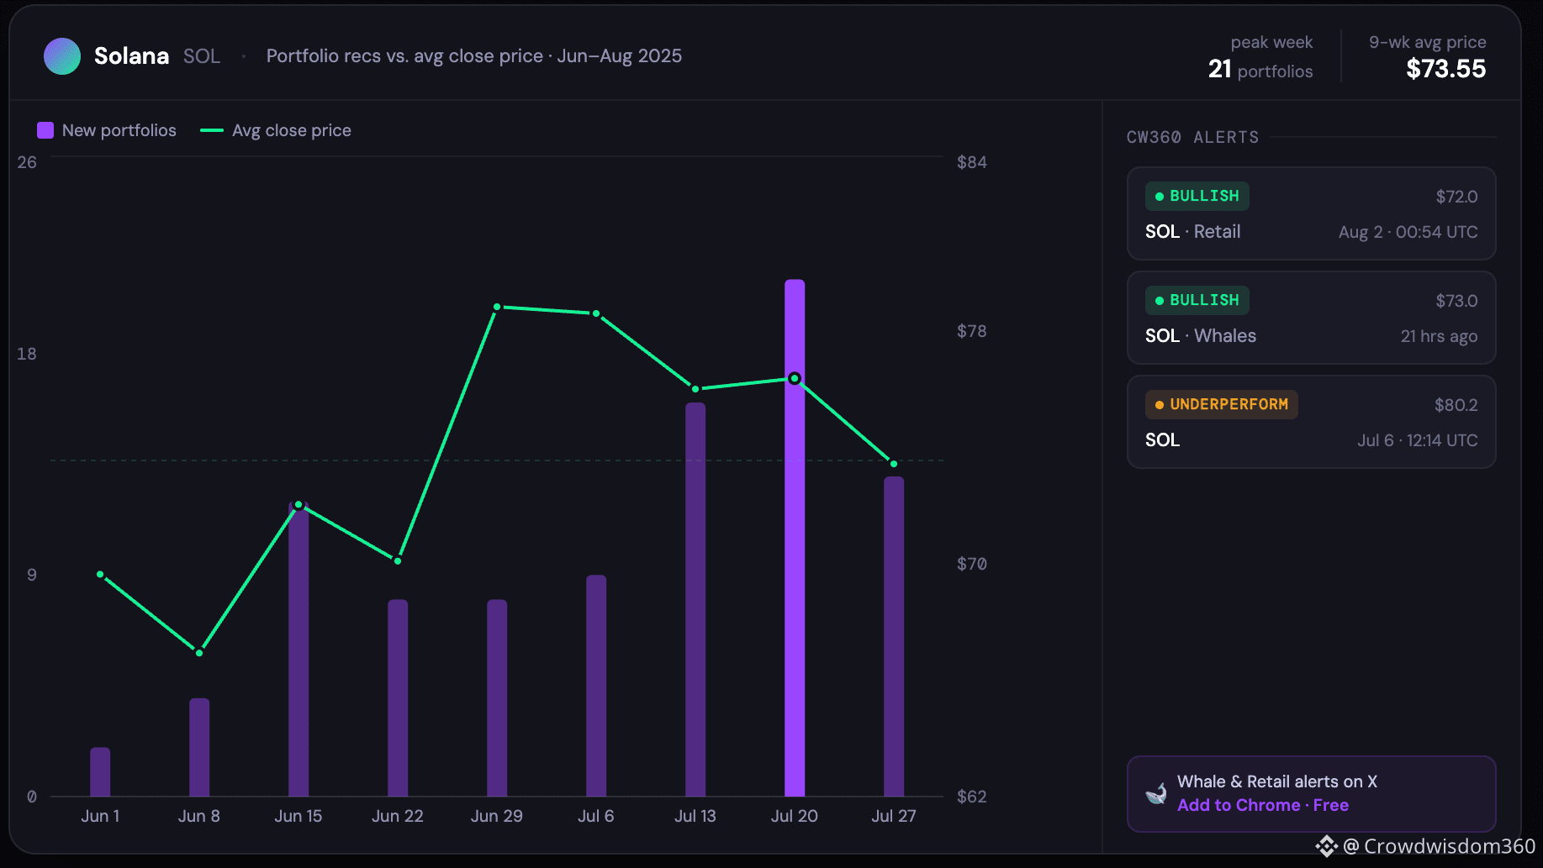Click the "Jul 20" x-axis label
This screenshot has width=1543, height=868.
795,816
